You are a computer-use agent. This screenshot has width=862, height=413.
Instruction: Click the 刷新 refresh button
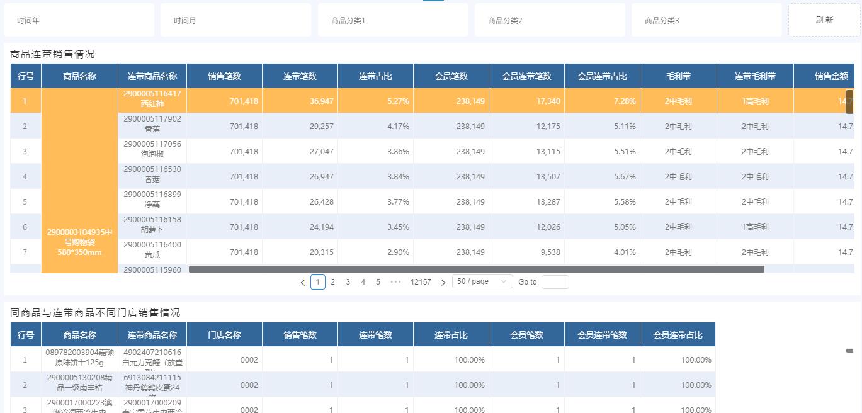point(824,20)
